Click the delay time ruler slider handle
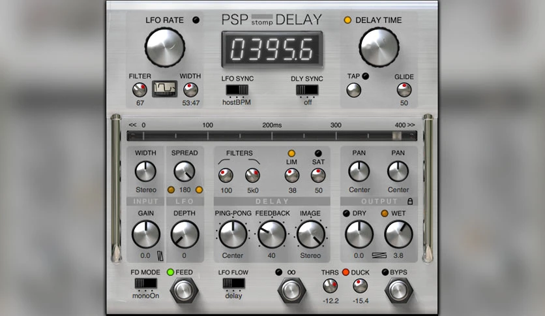The image size is (545, 316). pyautogui.click(x=396, y=136)
